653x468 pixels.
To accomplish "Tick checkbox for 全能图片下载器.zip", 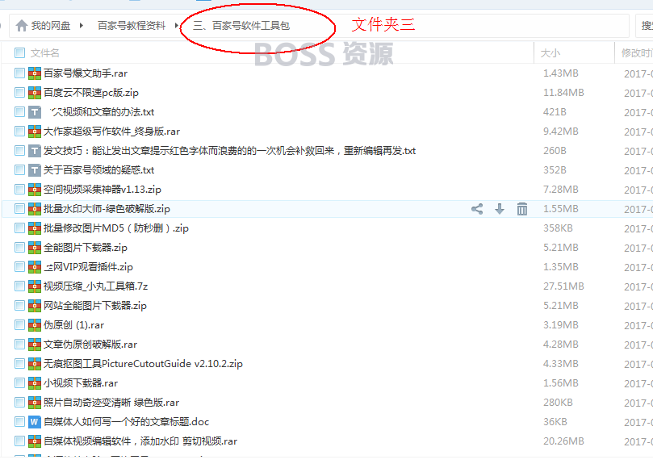I will pyautogui.click(x=19, y=248).
